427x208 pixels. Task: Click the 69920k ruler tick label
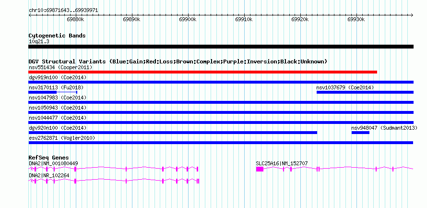(x=300, y=20)
